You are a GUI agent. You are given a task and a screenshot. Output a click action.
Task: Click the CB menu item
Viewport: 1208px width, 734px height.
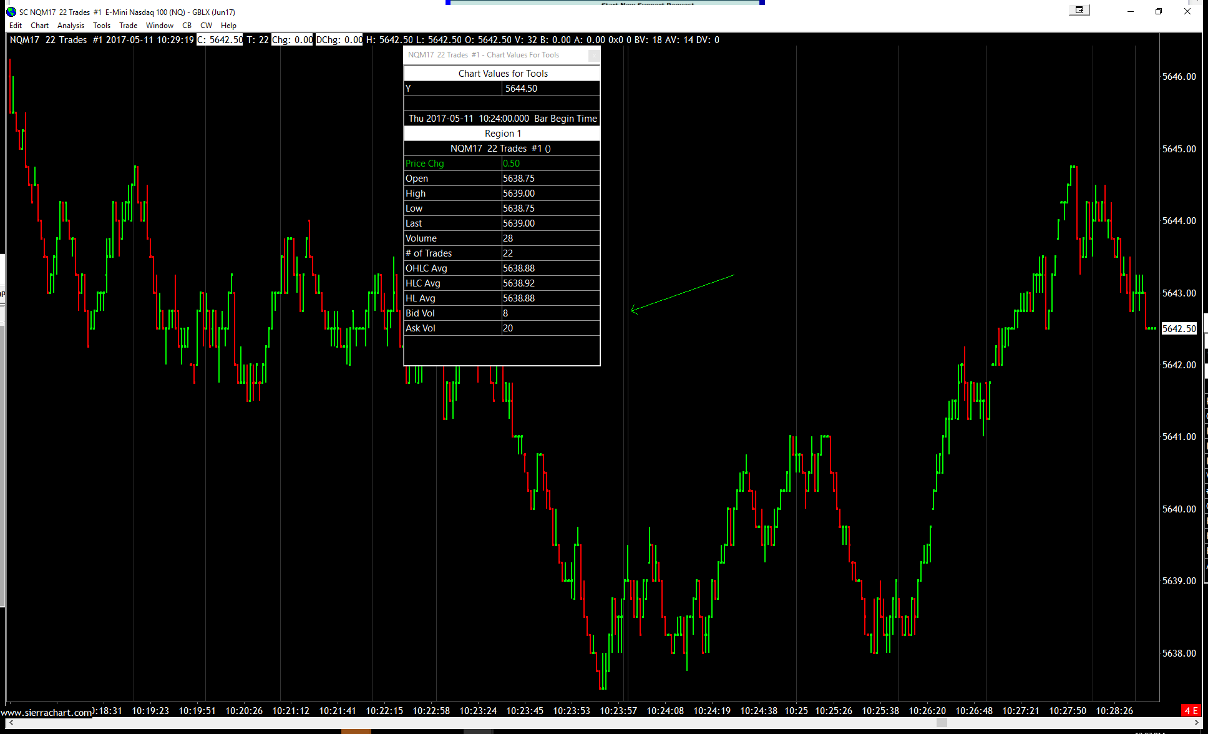tap(187, 26)
